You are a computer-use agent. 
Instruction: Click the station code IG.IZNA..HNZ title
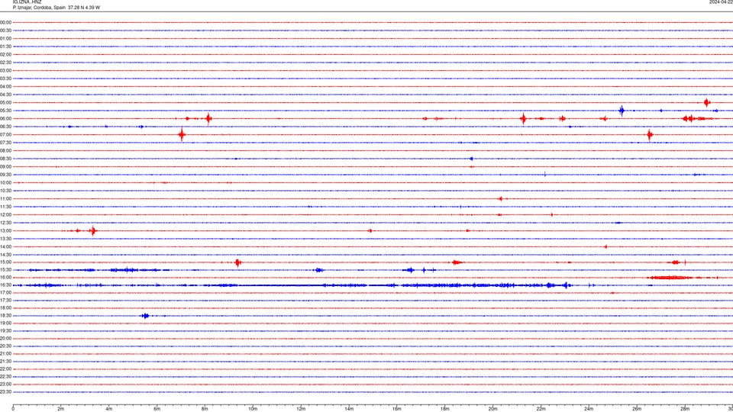click(x=27, y=2)
